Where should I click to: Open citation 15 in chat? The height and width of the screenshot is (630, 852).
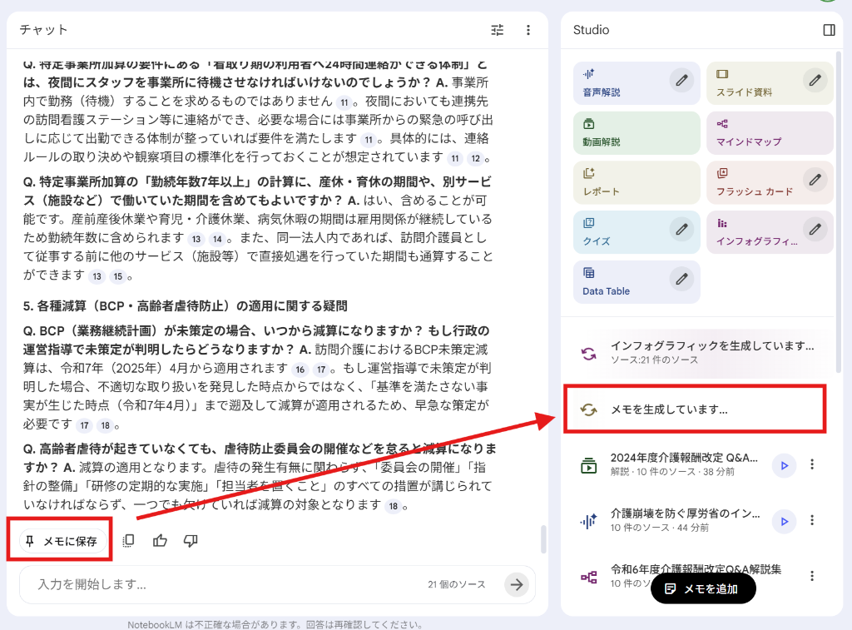coord(118,276)
